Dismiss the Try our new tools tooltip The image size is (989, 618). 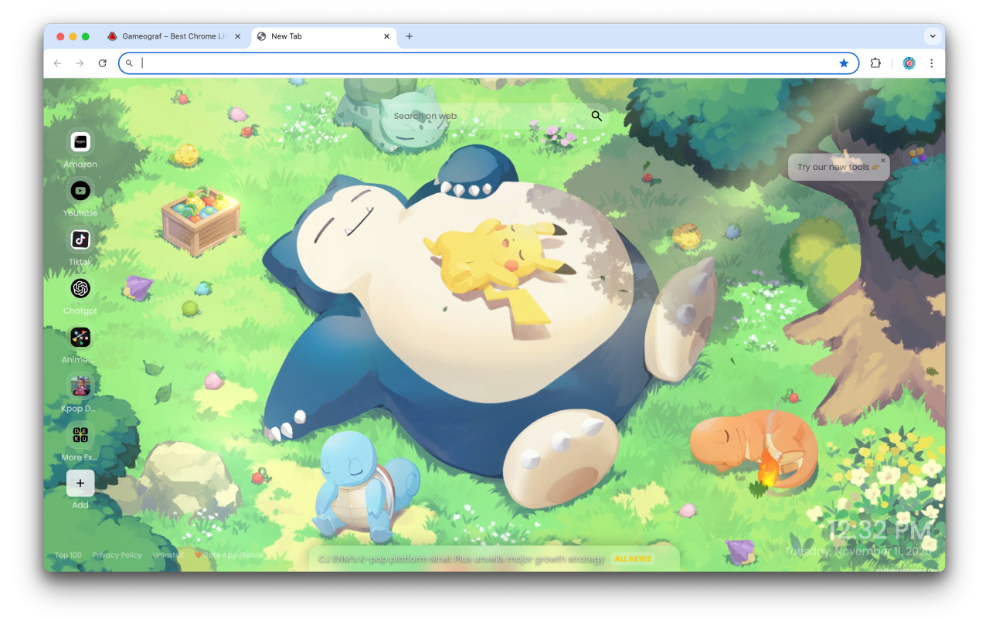pyautogui.click(x=883, y=161)
